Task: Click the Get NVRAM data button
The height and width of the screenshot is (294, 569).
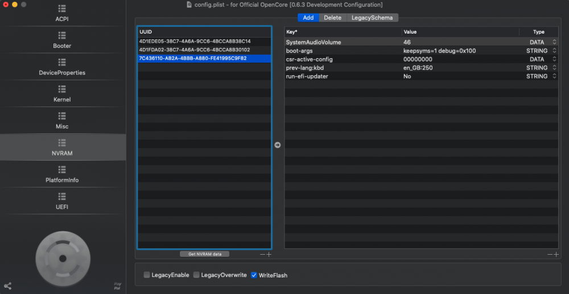Action: [205, 254]
